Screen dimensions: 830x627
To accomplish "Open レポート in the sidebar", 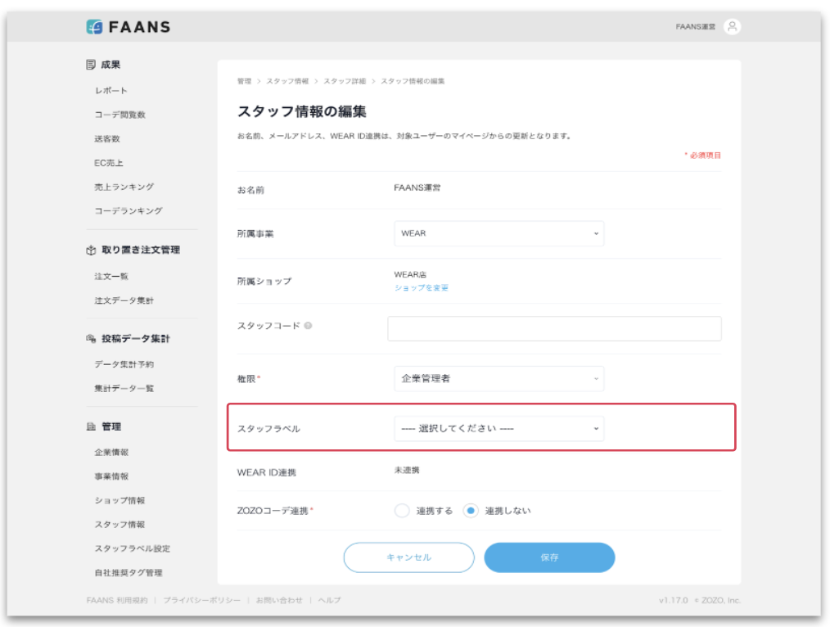I will tap(111, 91).
